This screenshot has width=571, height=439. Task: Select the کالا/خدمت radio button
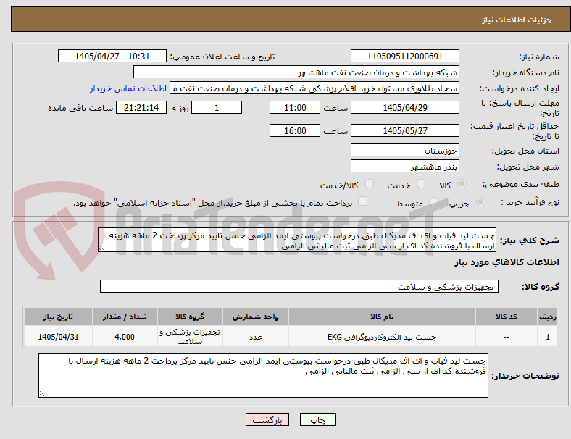pyautogui.click(x=370, y=184)
